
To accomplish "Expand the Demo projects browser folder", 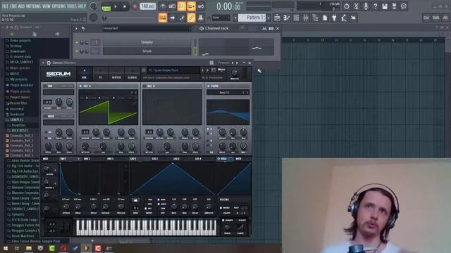I will pos(20,41).
